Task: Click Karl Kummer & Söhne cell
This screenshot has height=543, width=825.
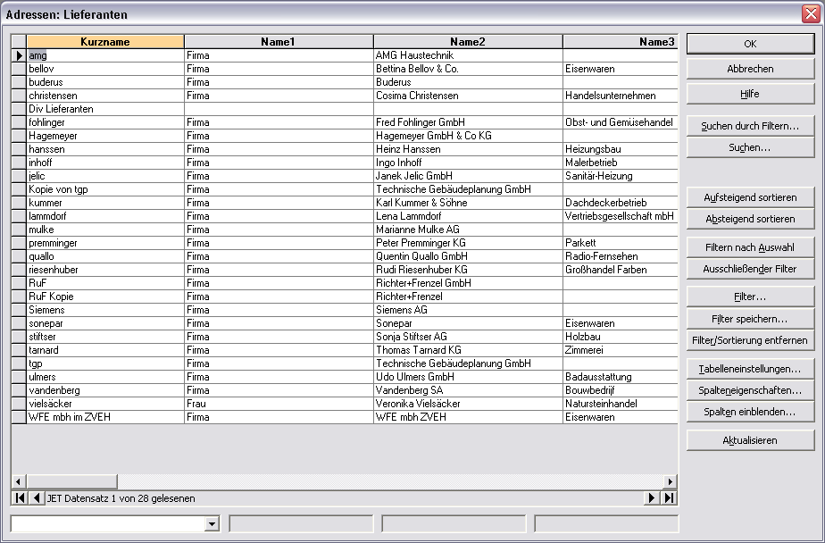Action: tap(468, 203)
